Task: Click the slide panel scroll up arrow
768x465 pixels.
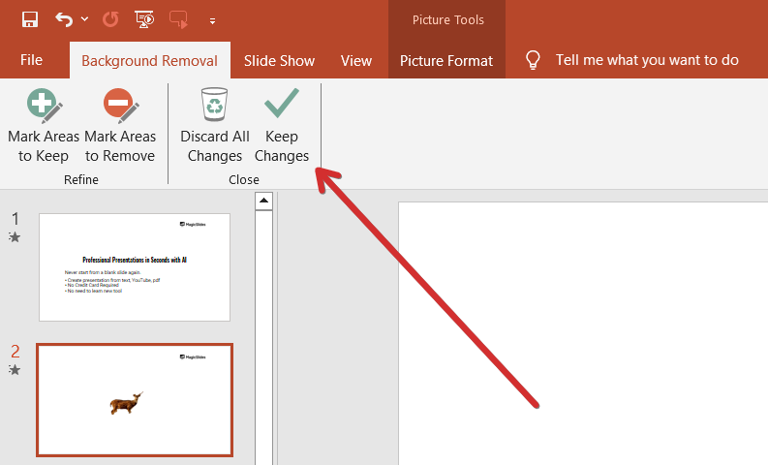Action: click(x=263, y=201)
